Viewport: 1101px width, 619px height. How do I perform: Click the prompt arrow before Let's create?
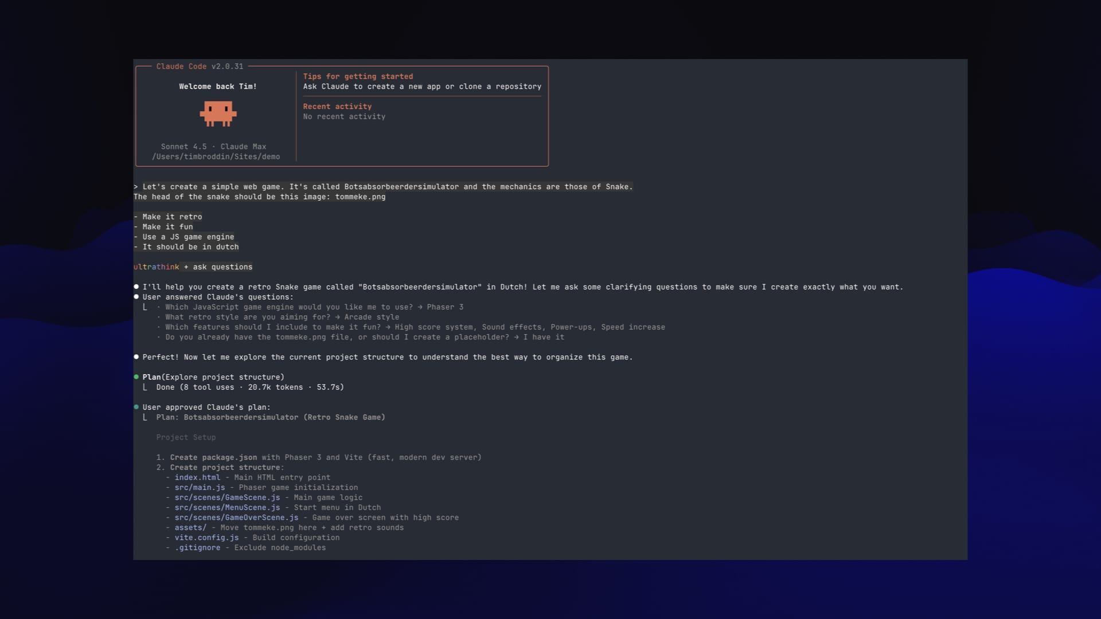[136, 187]
